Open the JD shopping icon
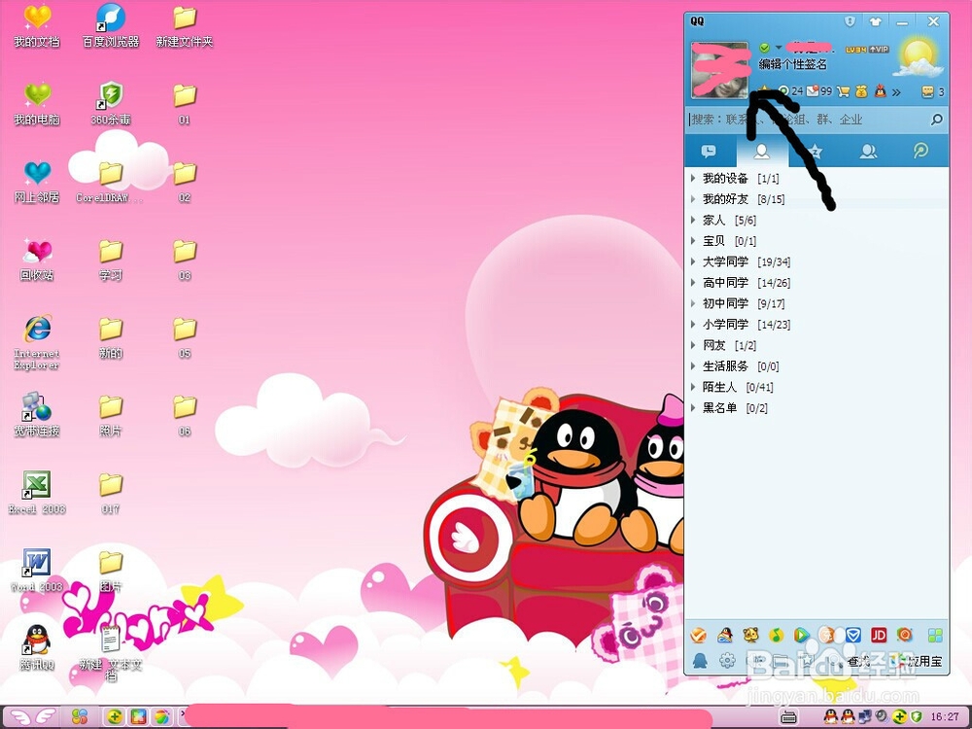This screenshot has height=729, width=972. click(879, 635)
